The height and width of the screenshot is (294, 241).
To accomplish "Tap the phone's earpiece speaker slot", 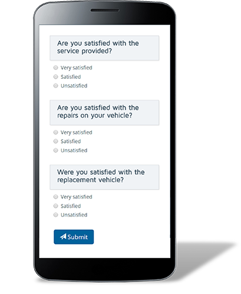I will [105, 10].
